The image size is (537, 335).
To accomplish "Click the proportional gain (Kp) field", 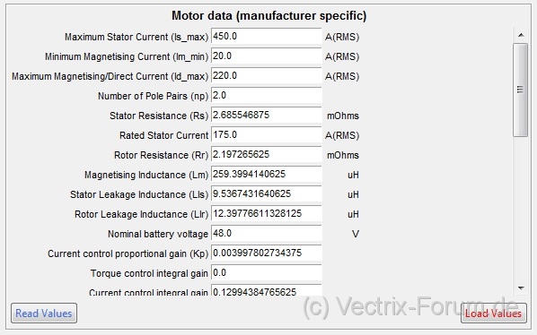I will click(x=267, y=253).
